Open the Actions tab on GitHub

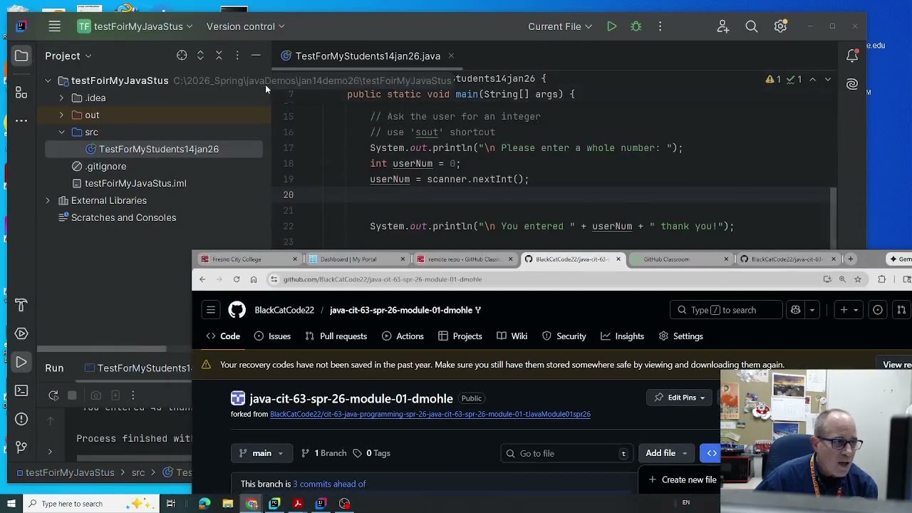pos(403,336)
